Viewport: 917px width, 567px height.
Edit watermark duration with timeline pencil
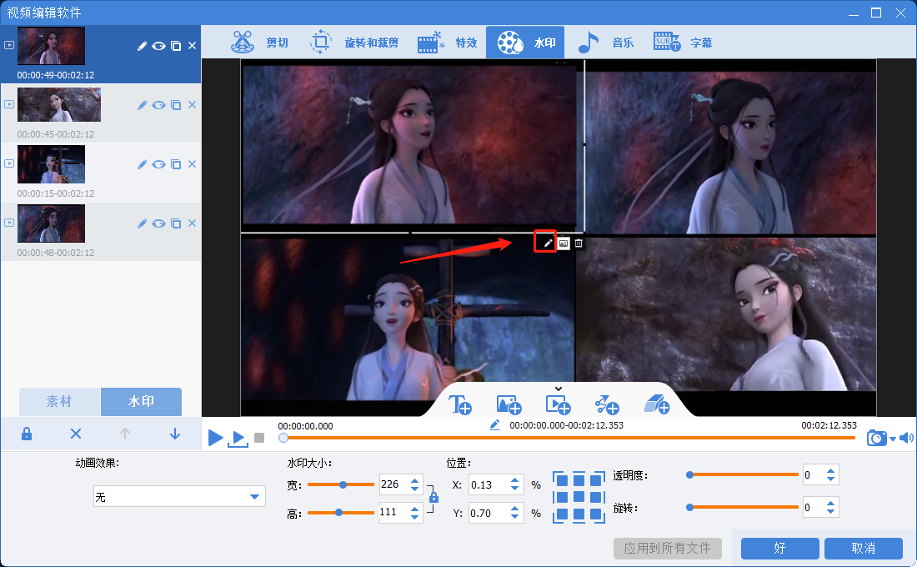(494, 425)
